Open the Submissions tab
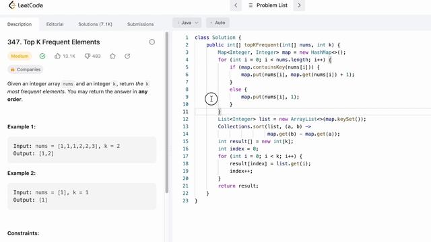431x242 pixels. [140, 24]
